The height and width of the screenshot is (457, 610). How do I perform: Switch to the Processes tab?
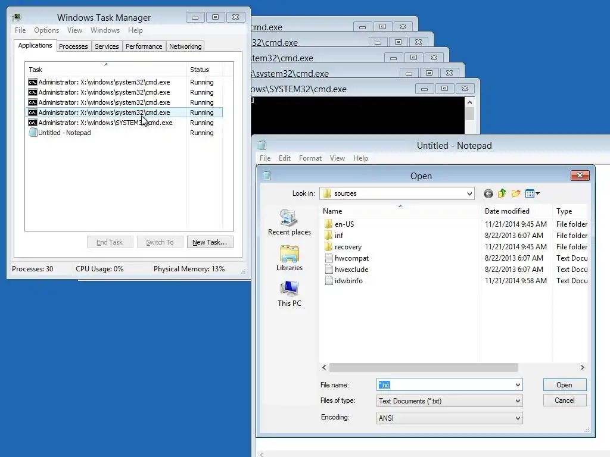(73, 46)
